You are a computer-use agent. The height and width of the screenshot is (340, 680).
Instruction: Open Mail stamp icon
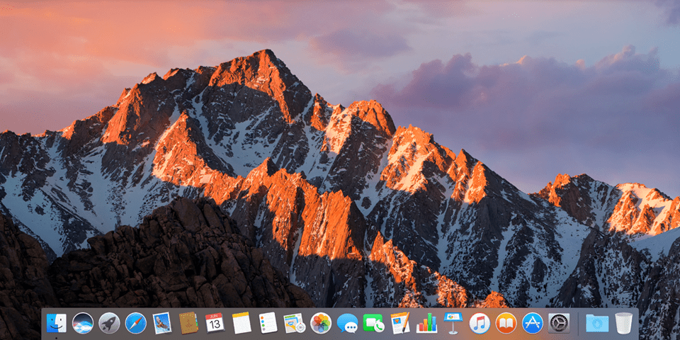162,323
